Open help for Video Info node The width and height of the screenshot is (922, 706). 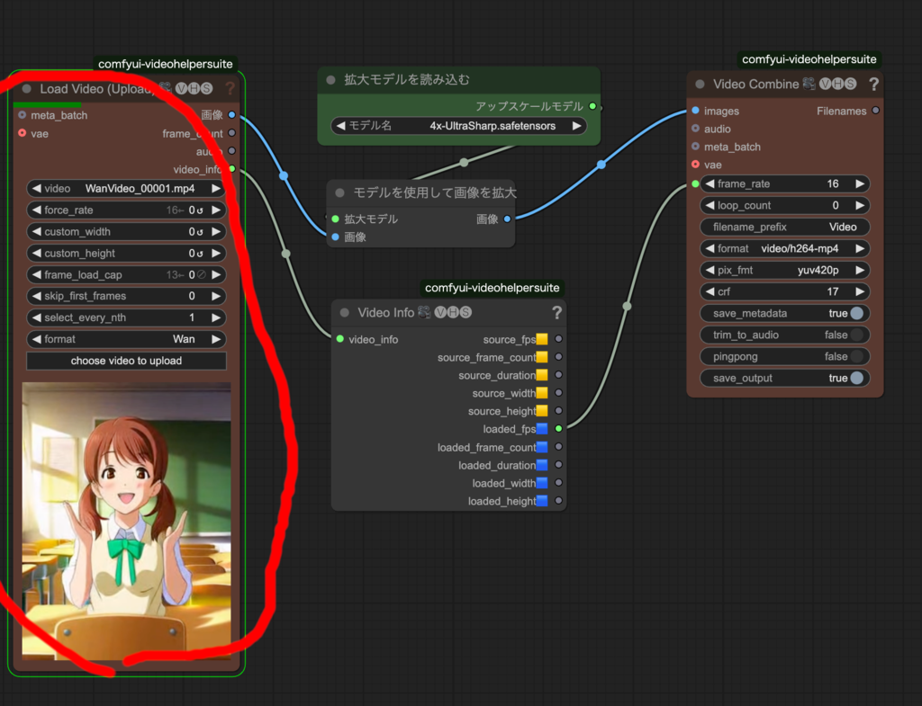[x=556, y=313]
